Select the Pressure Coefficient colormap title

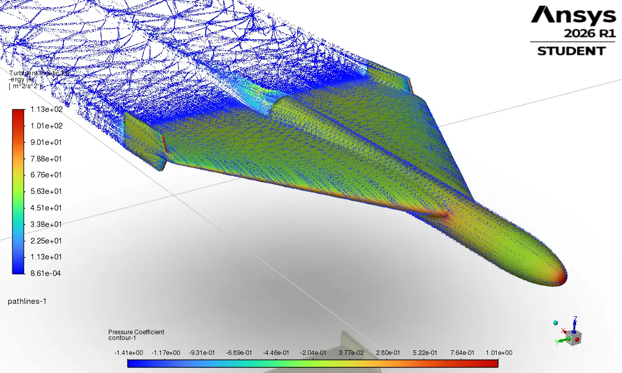point(136,332)
